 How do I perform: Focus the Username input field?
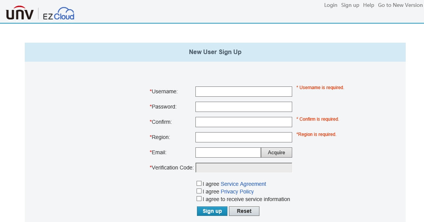pos(243,91)
